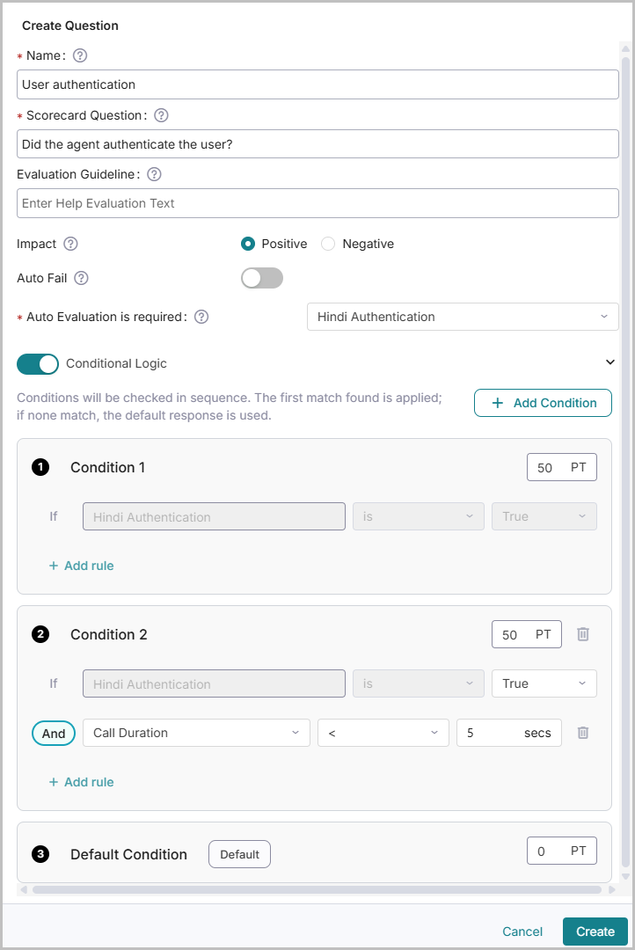Click the Evaluation Guideline text field
Image resolution: width=635 pixels, height=950 pixels.
(317, 203)
